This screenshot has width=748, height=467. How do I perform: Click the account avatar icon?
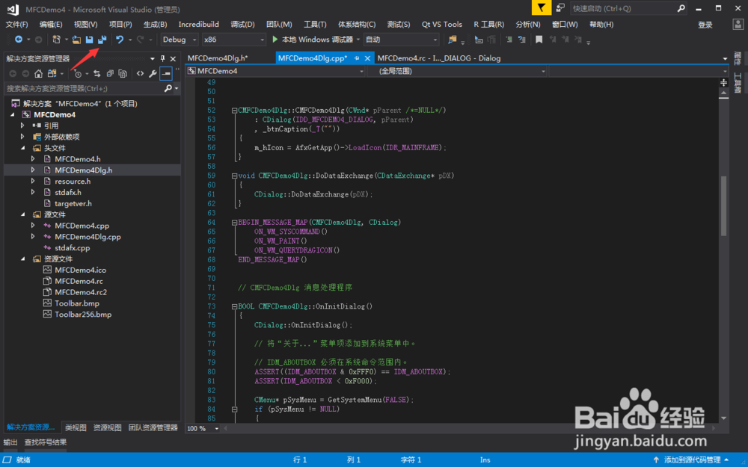click(x=738, y=25)
